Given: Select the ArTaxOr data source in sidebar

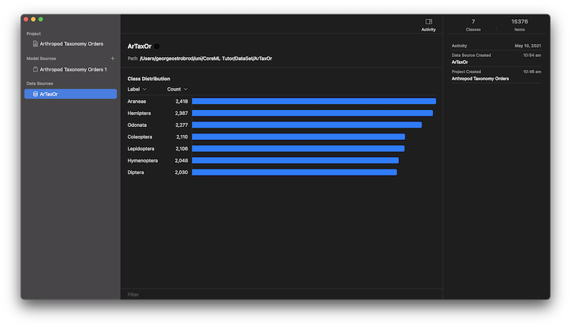Looking at the screenshot, I should (x=70, y=94).
